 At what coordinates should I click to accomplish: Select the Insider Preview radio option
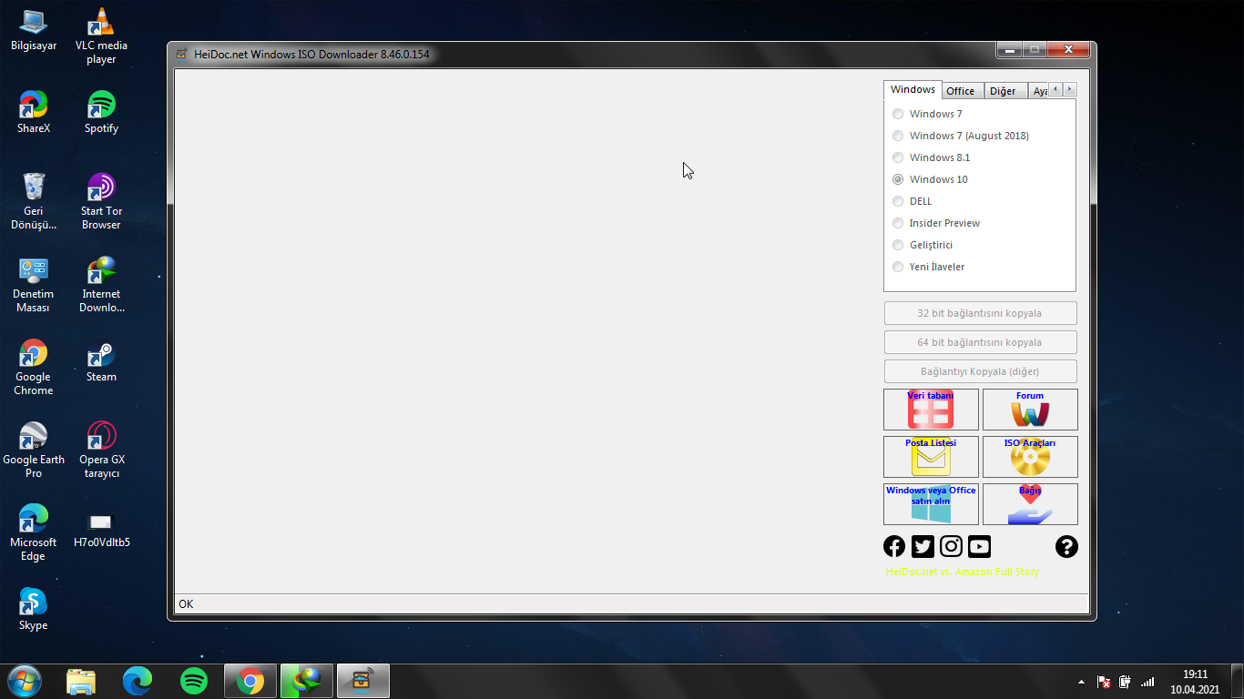(898, 223)
